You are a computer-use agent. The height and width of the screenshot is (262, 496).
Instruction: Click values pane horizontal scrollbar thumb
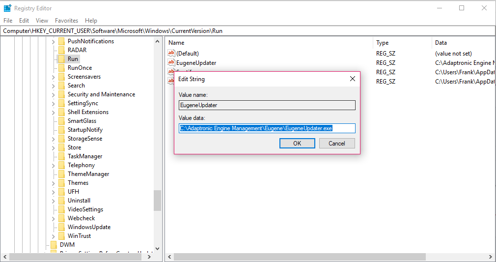pyautogui.click(x=300, y=257)
